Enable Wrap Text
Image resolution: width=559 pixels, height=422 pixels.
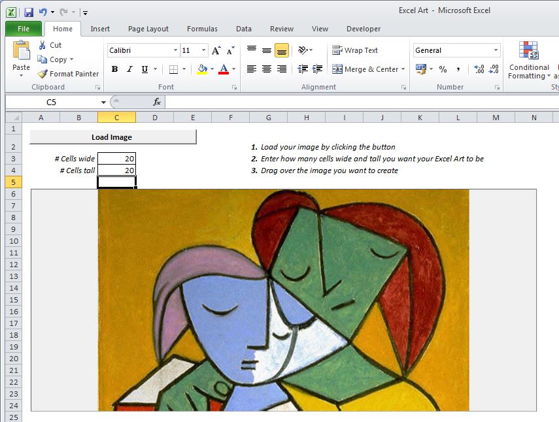(x=359, y=50)
